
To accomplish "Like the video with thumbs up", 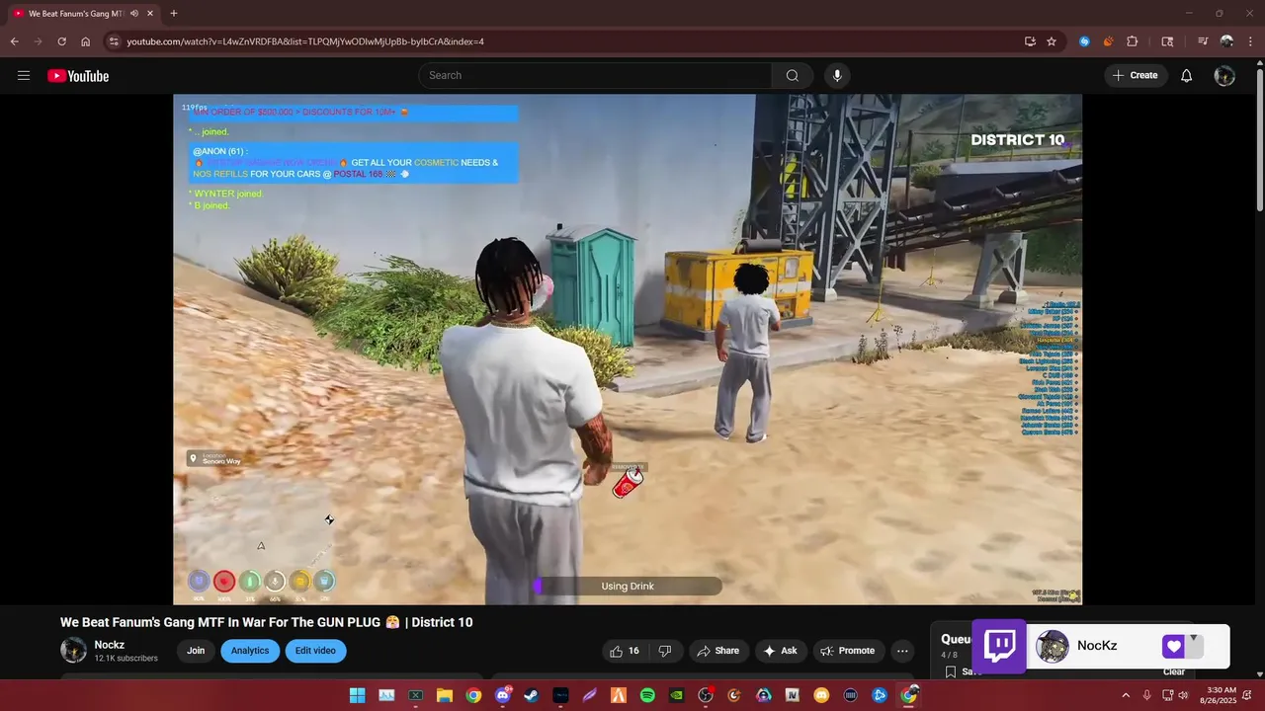I will [625, 651].
